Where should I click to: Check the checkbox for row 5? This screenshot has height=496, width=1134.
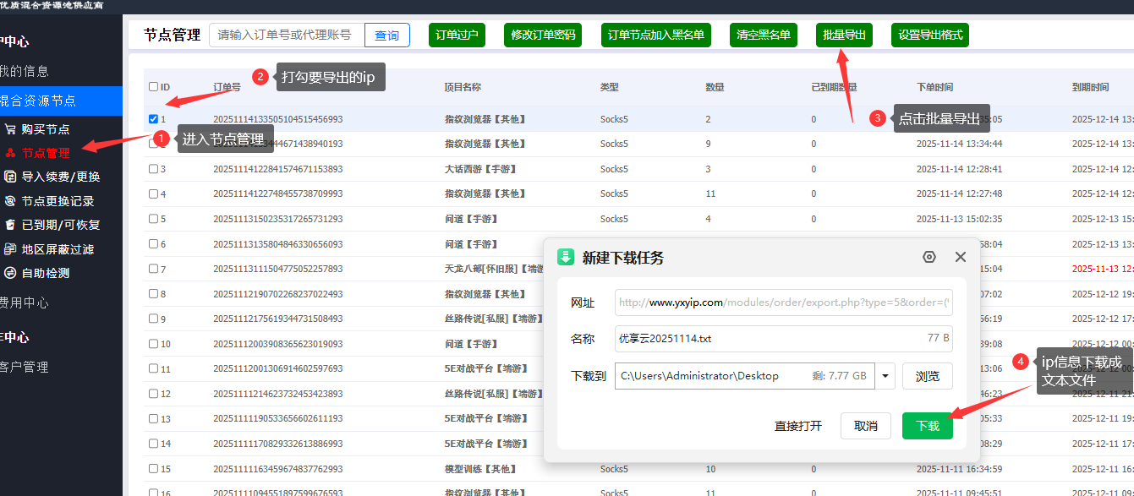point(153,219)
